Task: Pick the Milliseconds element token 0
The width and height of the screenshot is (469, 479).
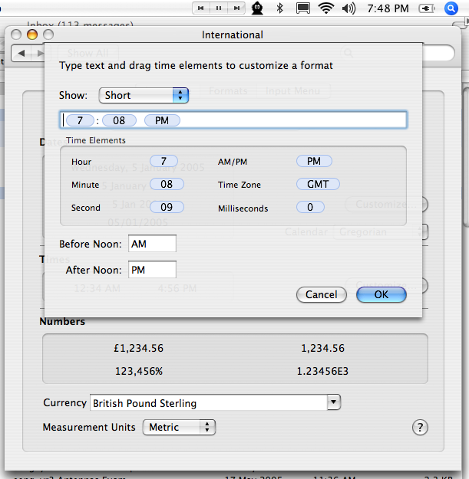Action: 310,207
